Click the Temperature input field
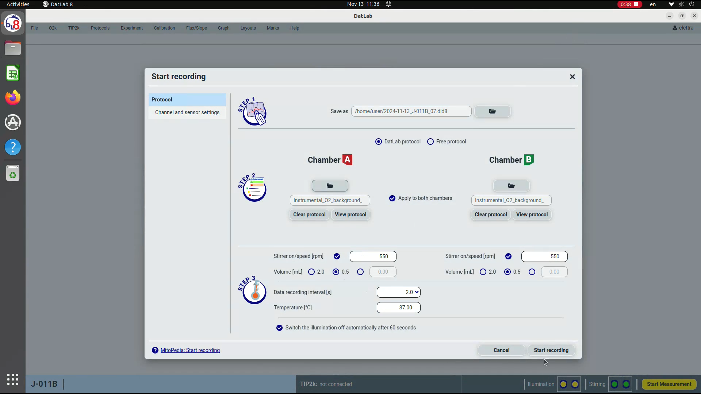The height and width of the screenshot is (394, 701). (x=398, y=308)
